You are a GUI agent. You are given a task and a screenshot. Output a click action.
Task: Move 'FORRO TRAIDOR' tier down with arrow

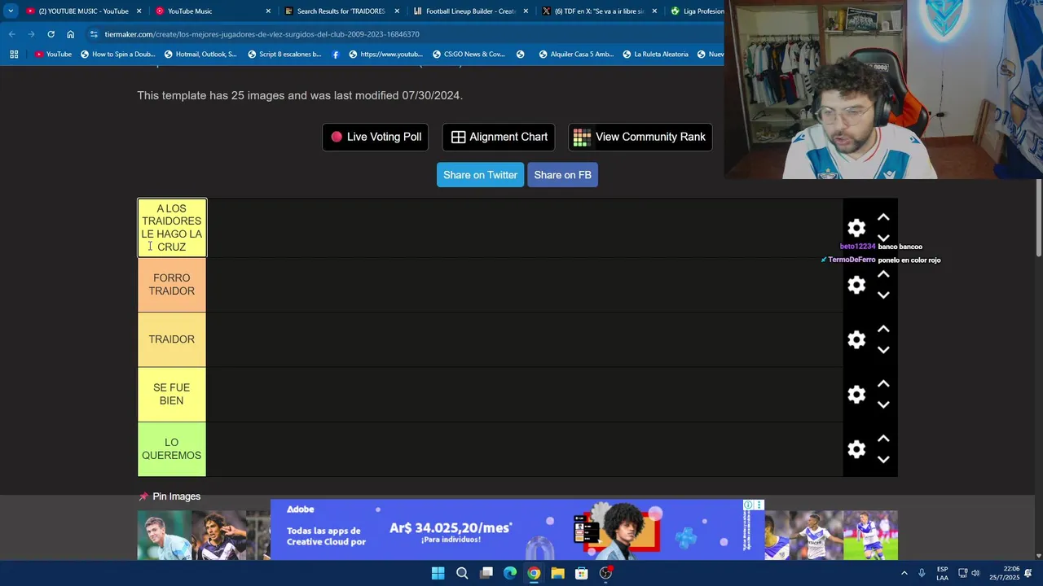point(883,295)
